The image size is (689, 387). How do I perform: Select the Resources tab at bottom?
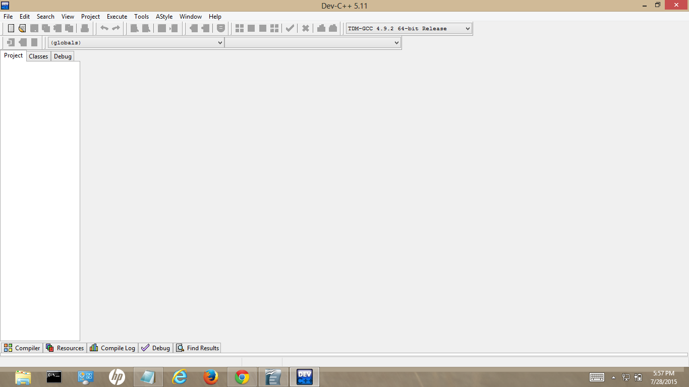click(65, 348)
